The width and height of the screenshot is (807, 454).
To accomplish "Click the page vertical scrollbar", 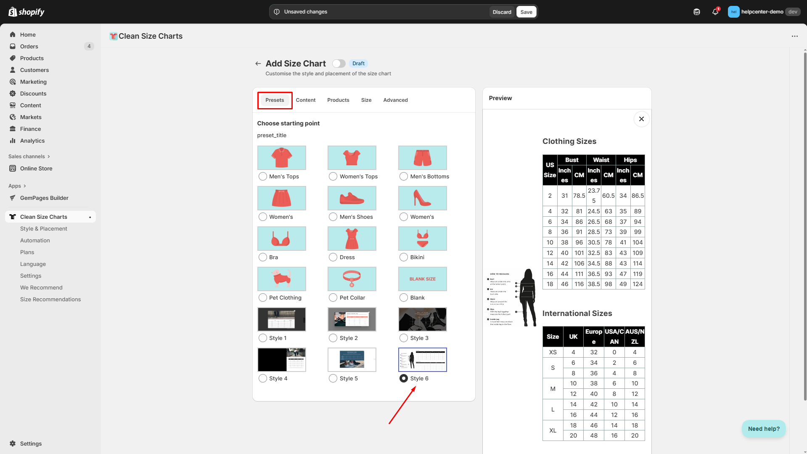I will (805, 227).
